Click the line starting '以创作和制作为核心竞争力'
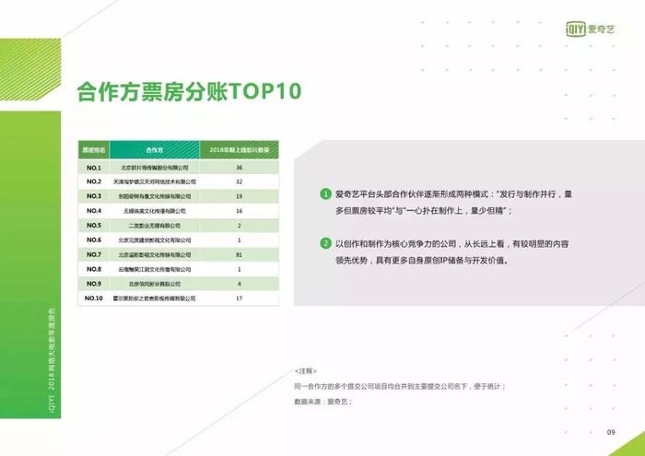 452,243
